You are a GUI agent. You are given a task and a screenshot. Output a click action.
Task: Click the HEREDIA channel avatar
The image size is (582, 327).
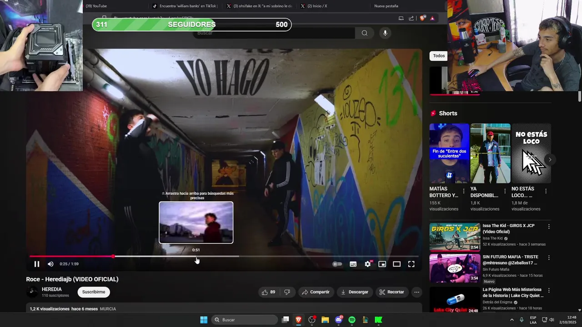click(x=32, y=292)
